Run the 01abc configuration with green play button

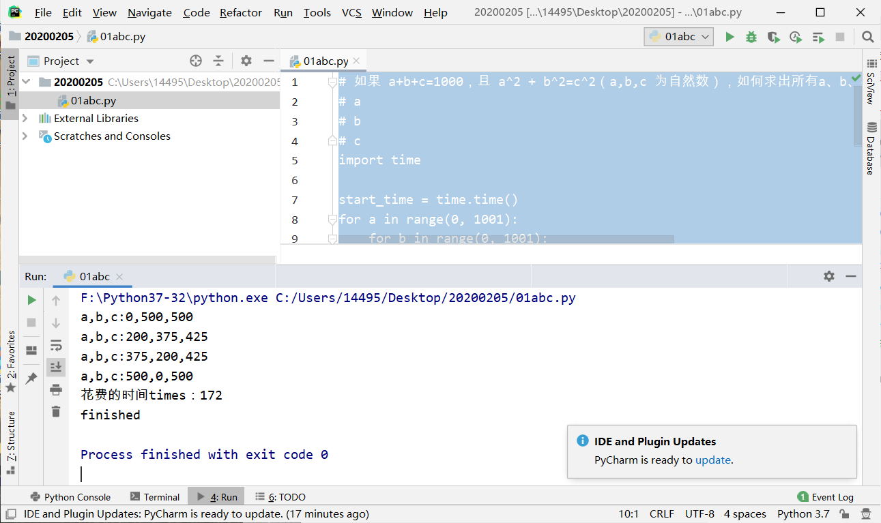tap(730, 37)
